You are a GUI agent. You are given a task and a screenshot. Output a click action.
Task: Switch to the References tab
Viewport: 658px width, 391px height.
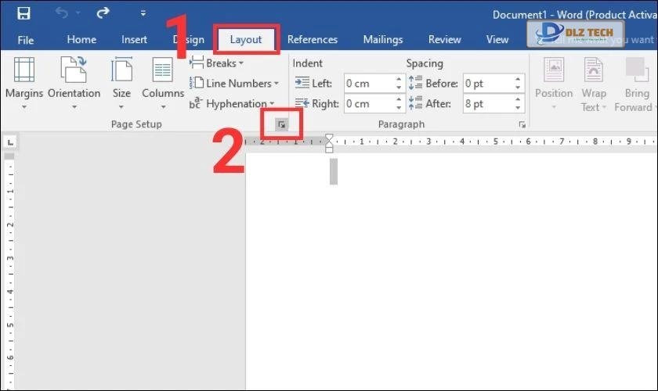[312, 40]
